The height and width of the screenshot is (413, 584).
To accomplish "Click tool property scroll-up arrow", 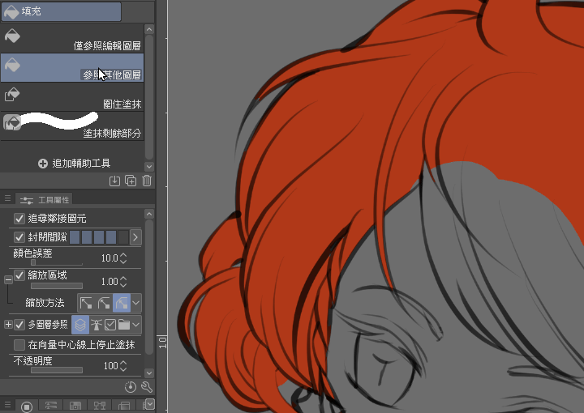I will point(149,214).
